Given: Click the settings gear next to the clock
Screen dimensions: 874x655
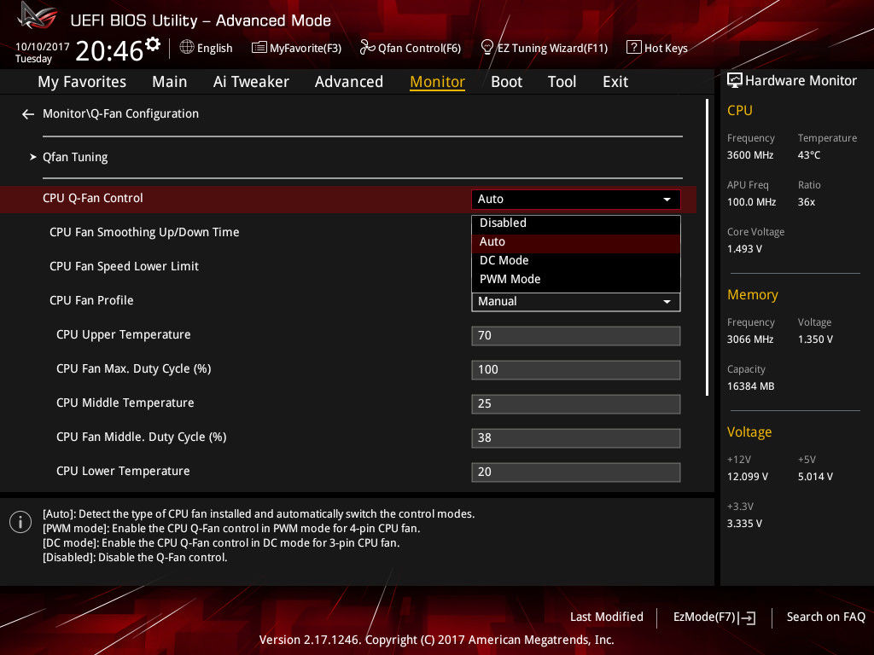Looking at the screenshot, I should tap(153, 44).
